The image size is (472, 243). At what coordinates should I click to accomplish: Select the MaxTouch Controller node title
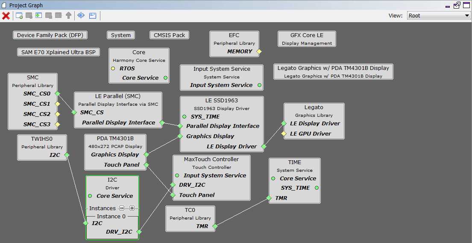[x=211, y=159]
